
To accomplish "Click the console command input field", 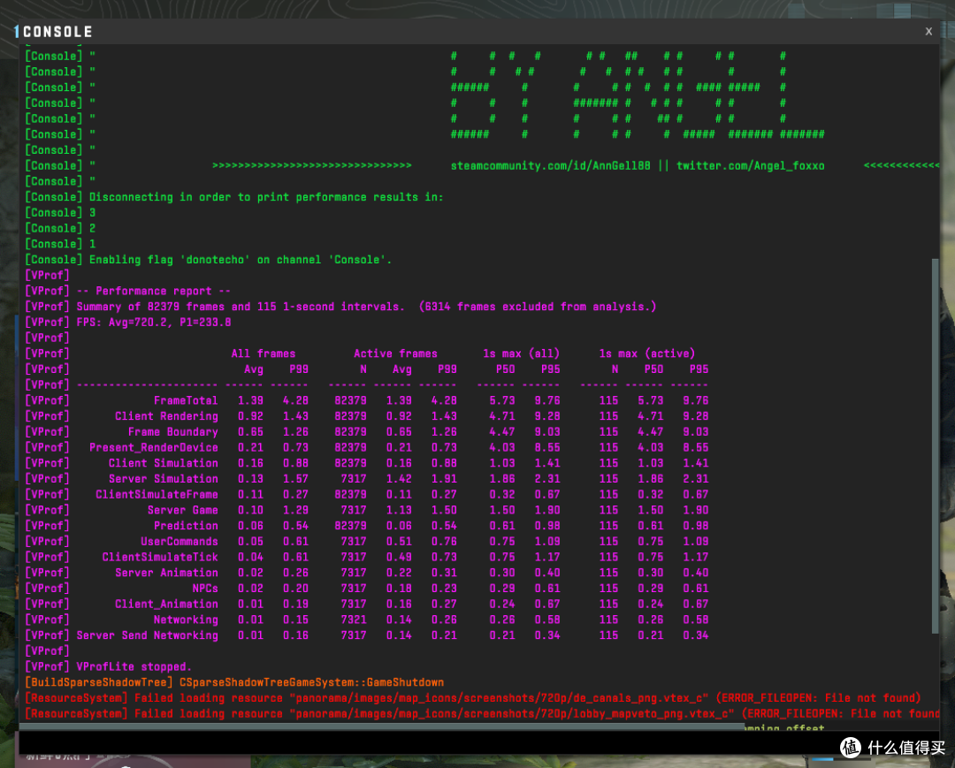I will pos(478,743).
